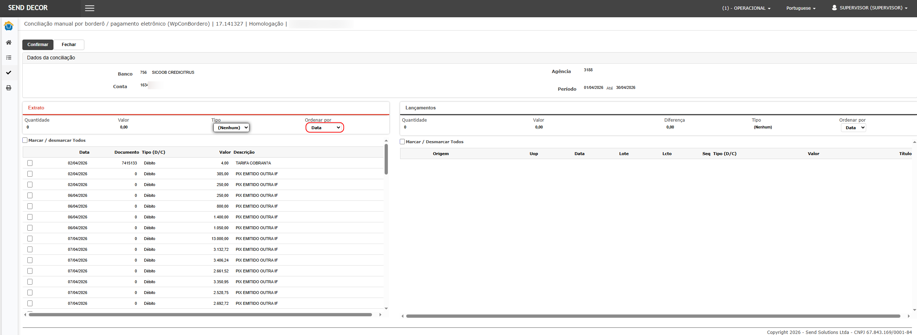Click the Extrato horizontal scrollbar
Image resolution: width=917 pixels, height=335 pixels.
[x=200, y=315]
